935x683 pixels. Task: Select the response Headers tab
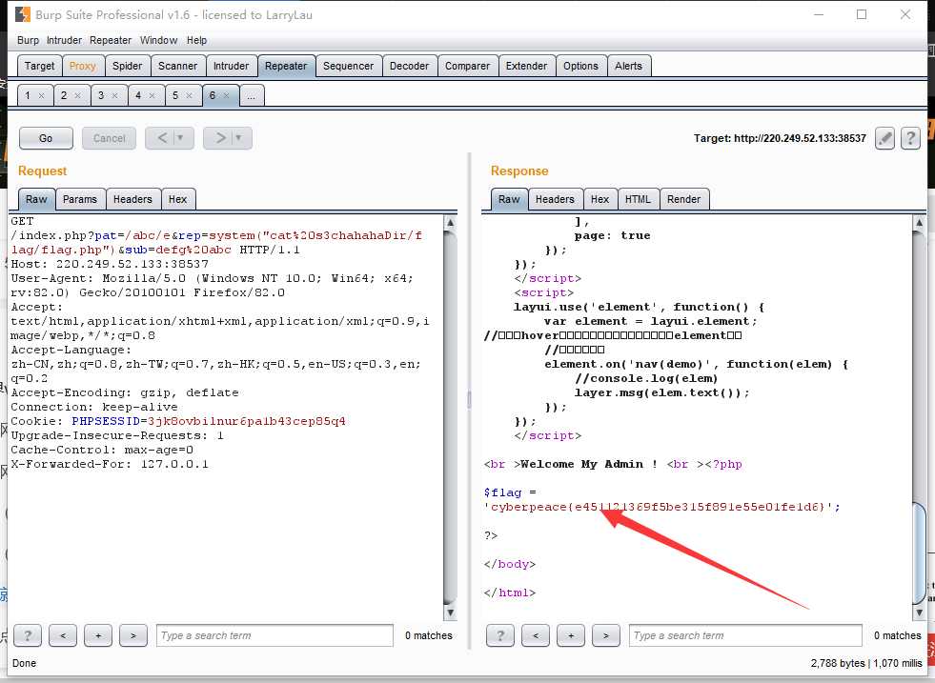(555, 199)
